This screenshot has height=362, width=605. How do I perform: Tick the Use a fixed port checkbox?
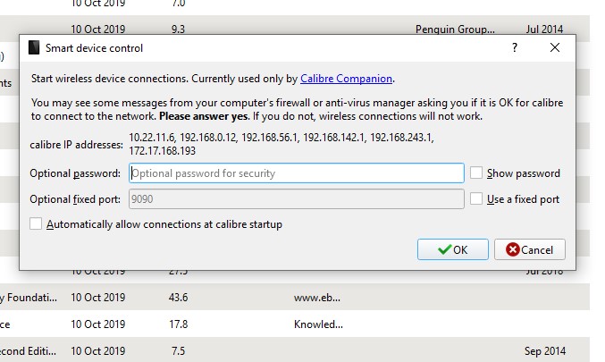click(x=477, y=199)
